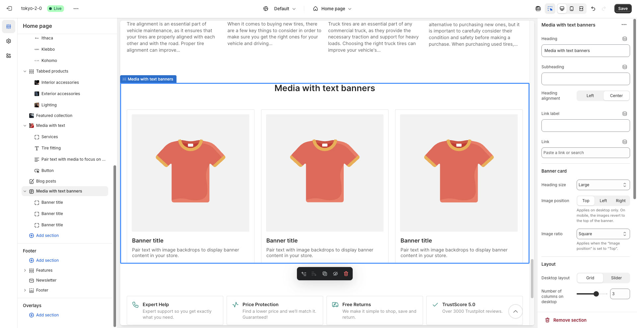This screenshot has width=637, height=328.
Task: Open the app embeds icon in left rail
Action: click(9, 56)
